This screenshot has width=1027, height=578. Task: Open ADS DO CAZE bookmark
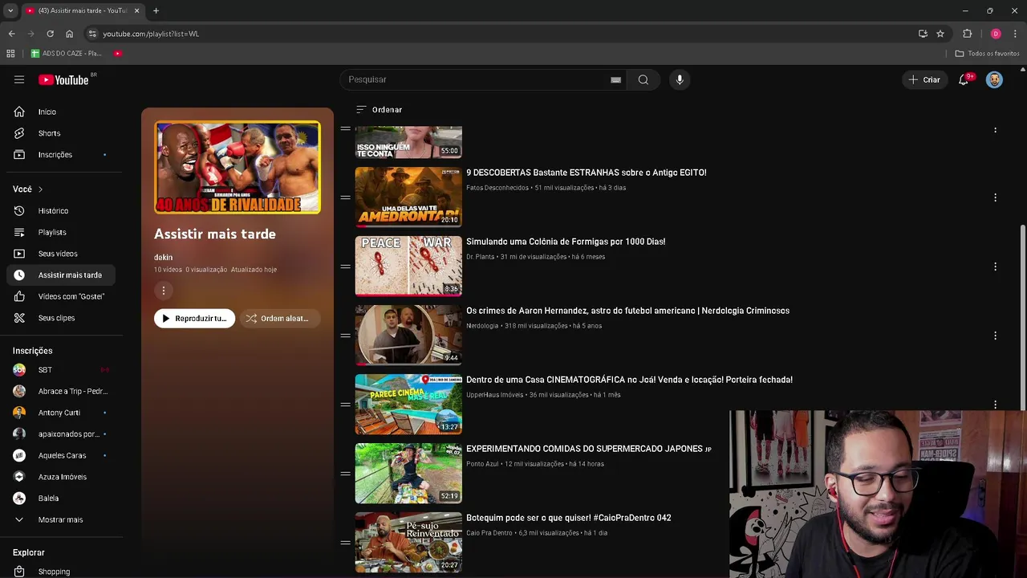pyautogui.click(x=67, y=53)
